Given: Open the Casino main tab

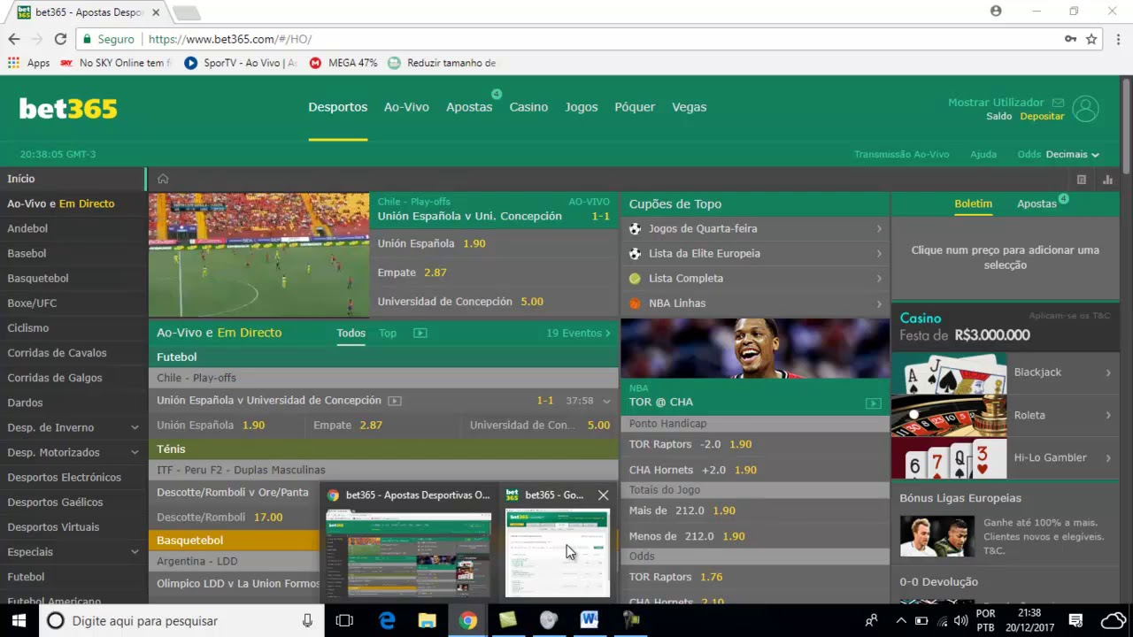Looking at the screenshot, I should tap(528, 107).
